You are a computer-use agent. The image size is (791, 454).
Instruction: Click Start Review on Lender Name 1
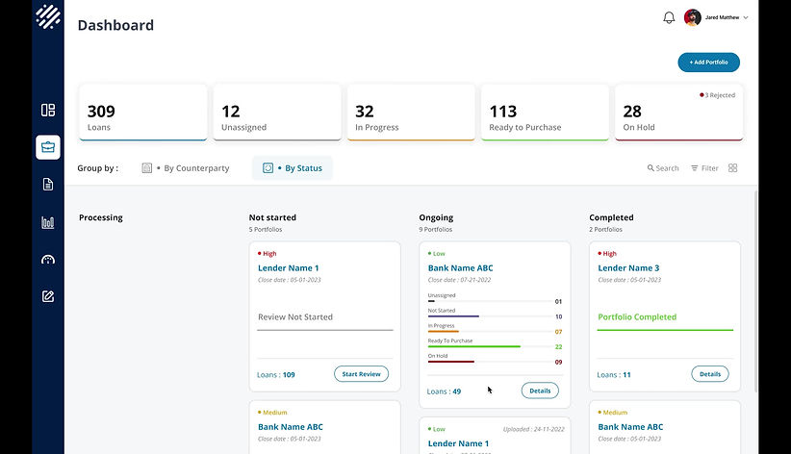tap(362, 374)
